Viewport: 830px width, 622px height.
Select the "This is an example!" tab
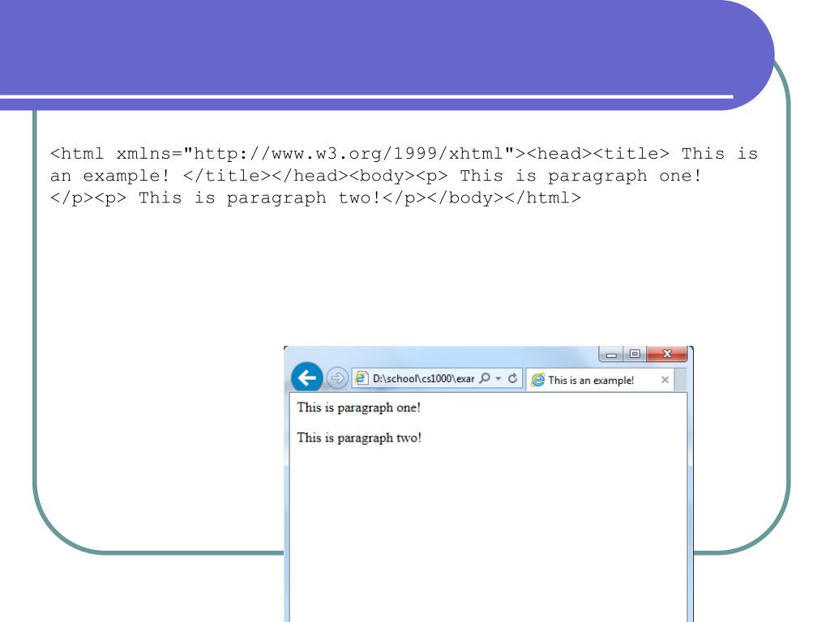(600, 380)
